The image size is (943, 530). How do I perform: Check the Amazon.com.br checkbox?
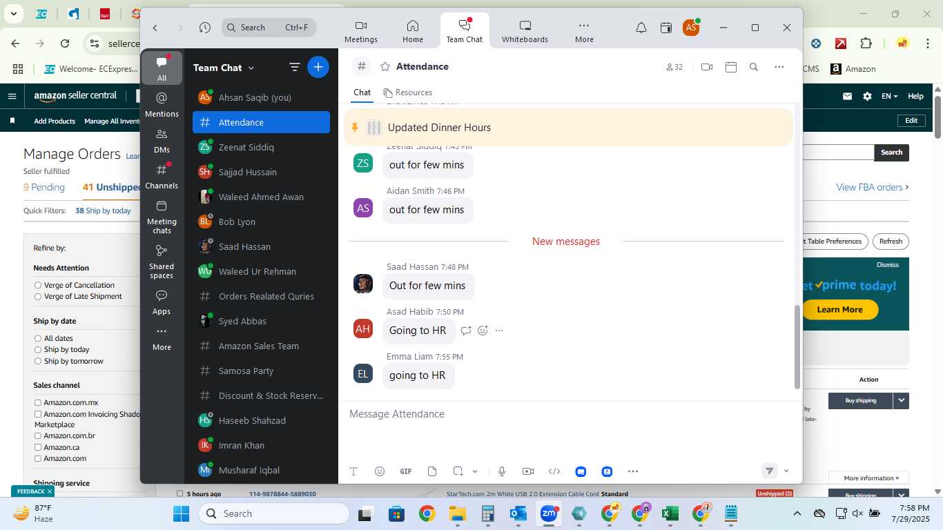point(38,436)
